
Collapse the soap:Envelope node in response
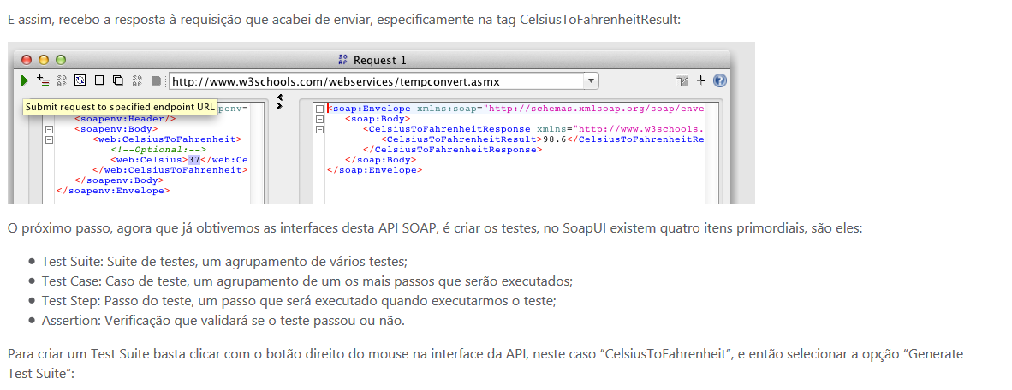click(319, 109)
